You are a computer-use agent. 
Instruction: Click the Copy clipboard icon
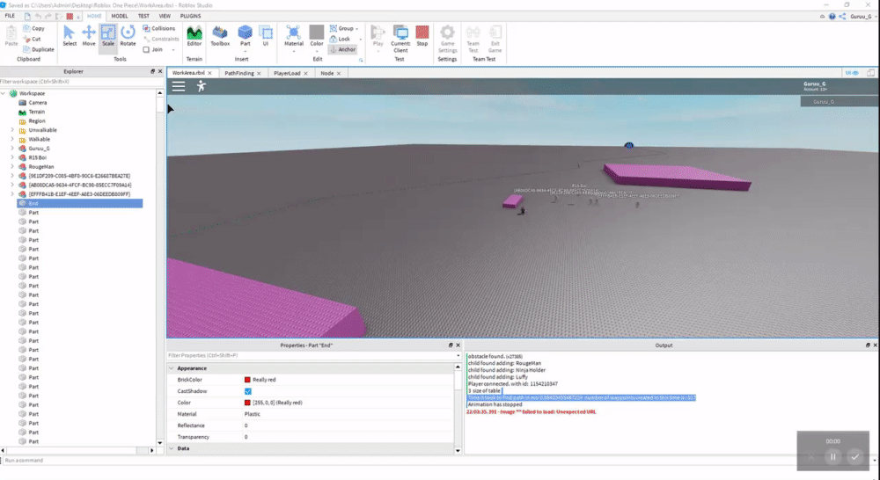(x=27, y=28)
